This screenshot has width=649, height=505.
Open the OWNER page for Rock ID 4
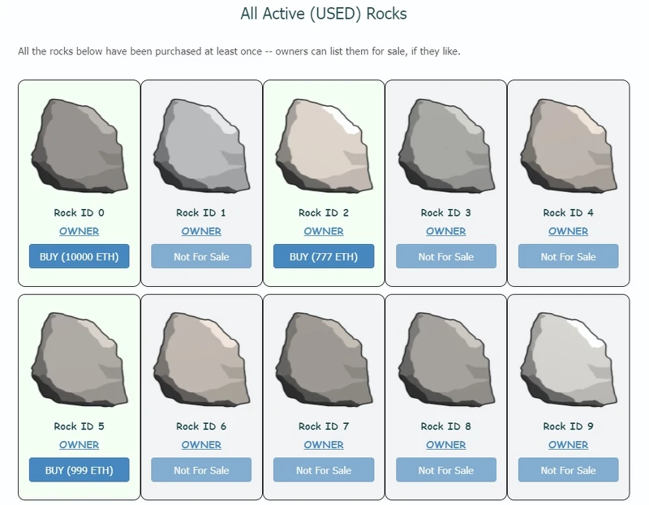[x=568, y=231]
